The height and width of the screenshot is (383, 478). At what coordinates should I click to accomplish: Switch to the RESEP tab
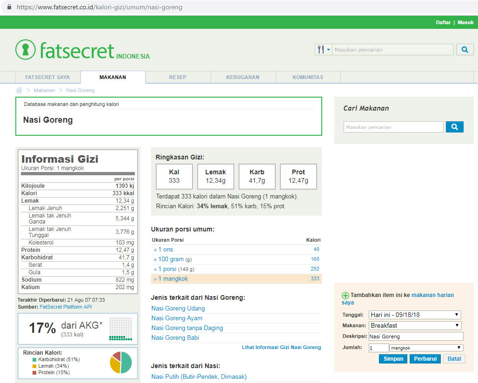(178, 77)
